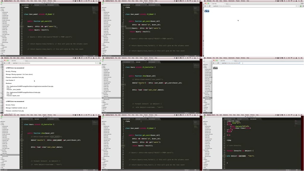Open user_model.php tab in center Sublime frame
This screenshot has height=171, width=304.
click(127, 62)
